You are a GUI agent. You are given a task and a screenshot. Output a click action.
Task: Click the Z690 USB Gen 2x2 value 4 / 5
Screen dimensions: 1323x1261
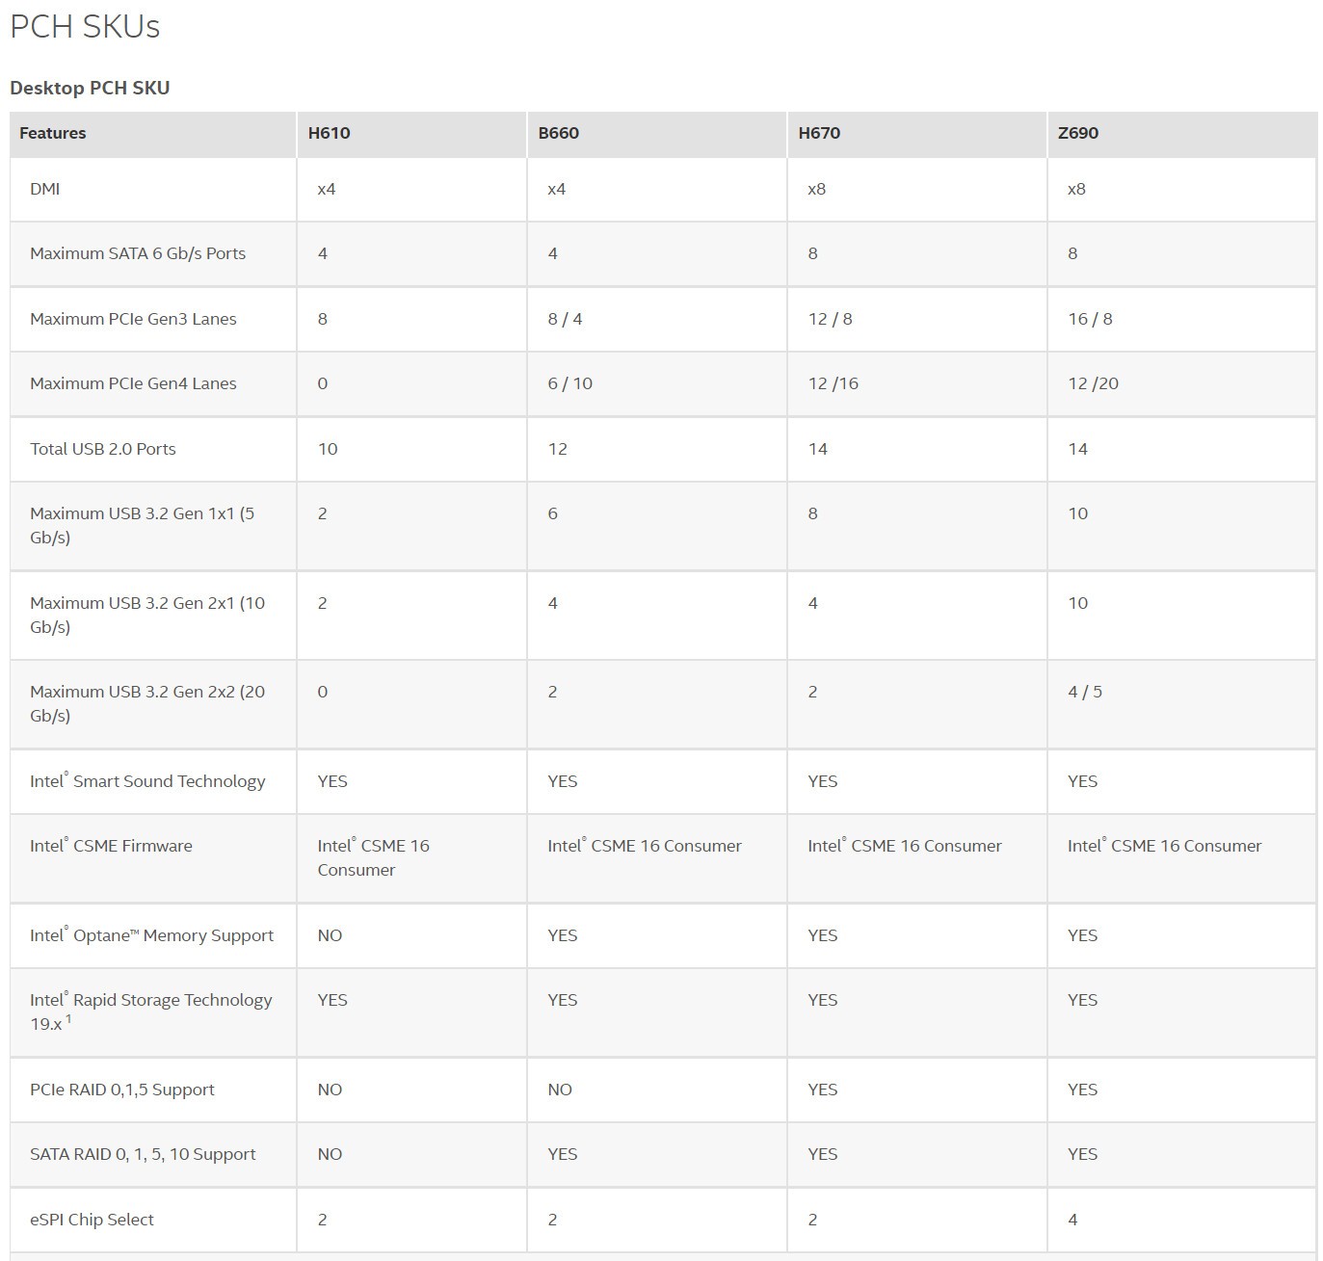click(x=1085, y=692)
